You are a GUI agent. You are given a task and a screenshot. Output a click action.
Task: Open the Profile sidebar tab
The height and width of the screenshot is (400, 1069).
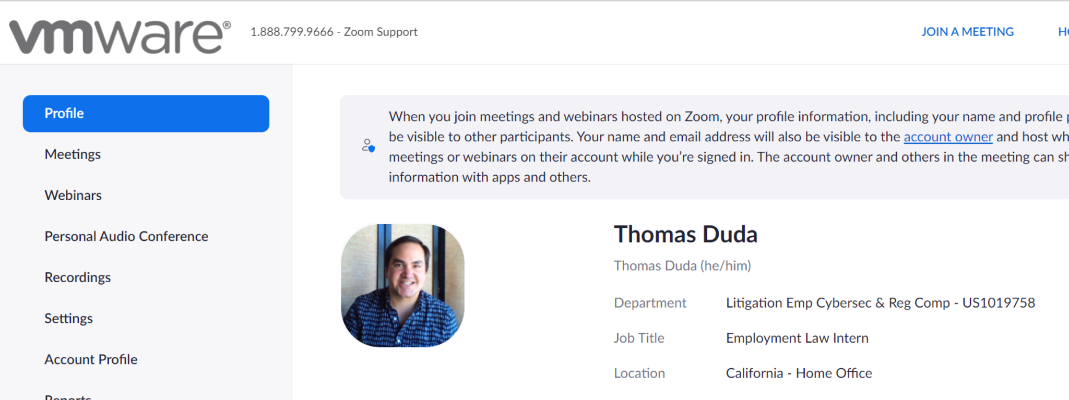click(x=146, y=114)
